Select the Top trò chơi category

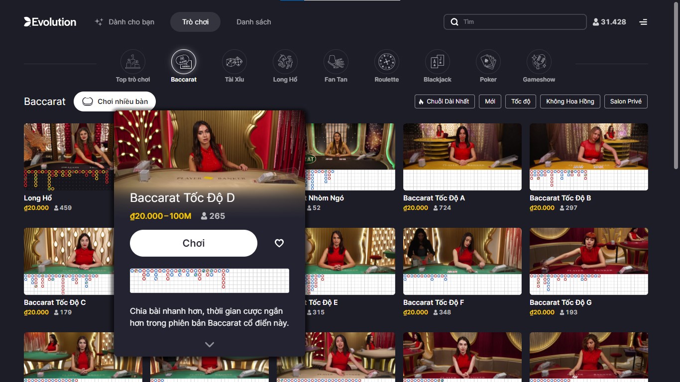[133, 61]
